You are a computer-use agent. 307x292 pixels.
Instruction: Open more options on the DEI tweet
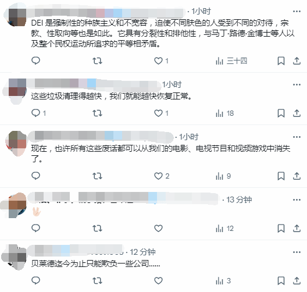(x=297, y=12)
